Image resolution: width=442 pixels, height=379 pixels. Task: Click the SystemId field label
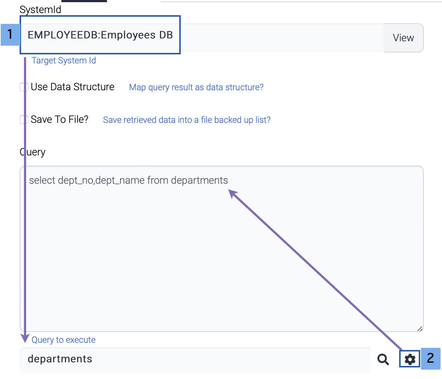click(40, 10)
